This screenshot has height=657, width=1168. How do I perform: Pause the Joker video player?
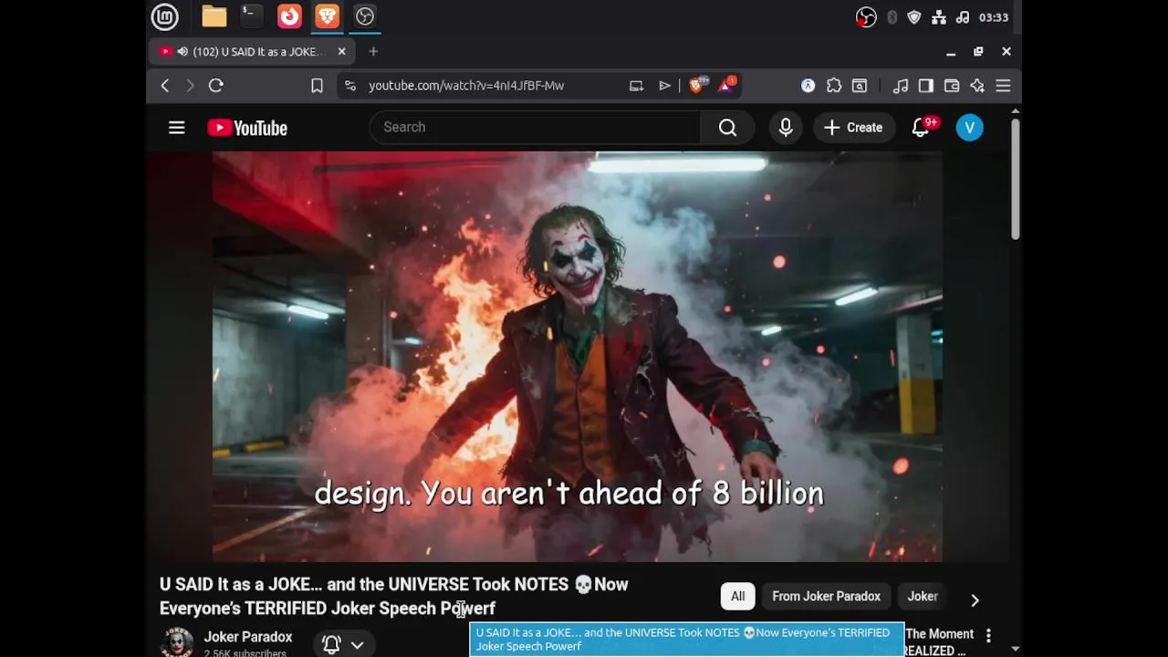(578, 356)
